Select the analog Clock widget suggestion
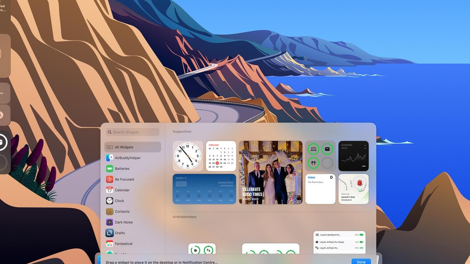 [x=188, y=156]
